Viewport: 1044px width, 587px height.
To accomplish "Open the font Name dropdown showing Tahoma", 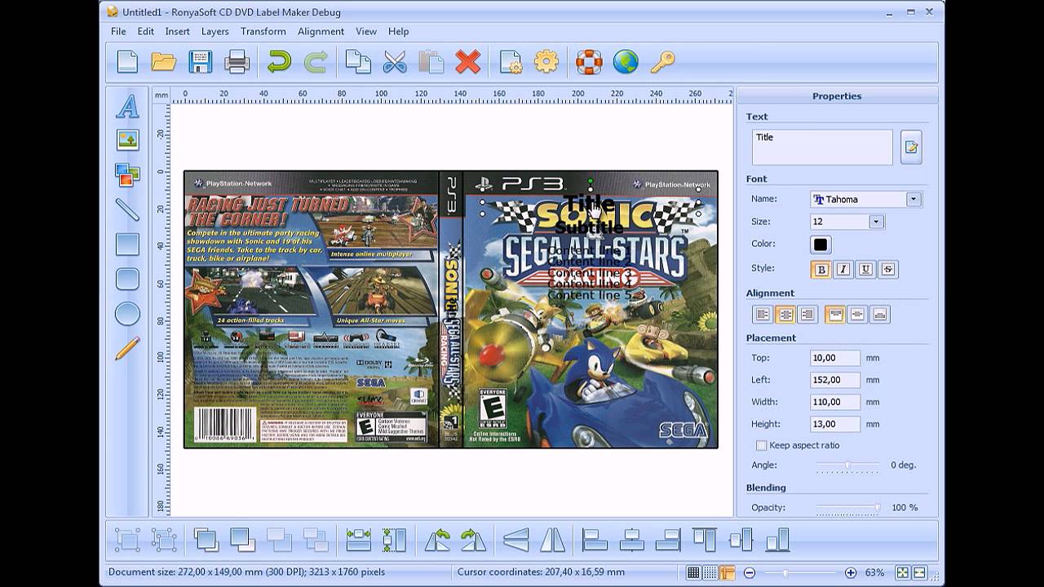I will coord(913,199).
